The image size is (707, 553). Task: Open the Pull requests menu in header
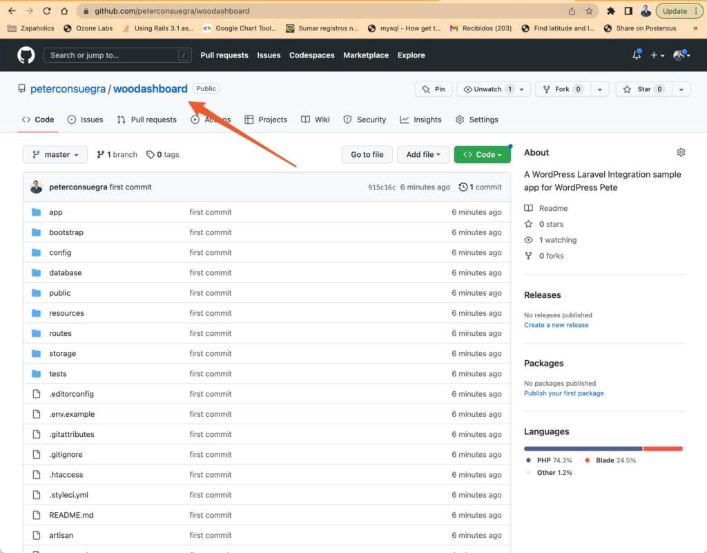point(224,55)
